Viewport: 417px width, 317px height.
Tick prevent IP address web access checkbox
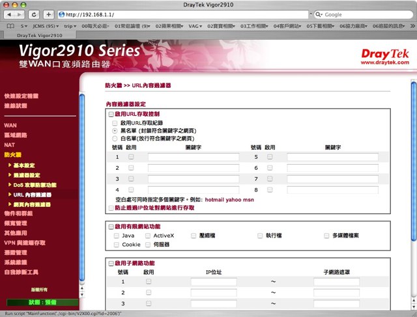click(111, 208)
